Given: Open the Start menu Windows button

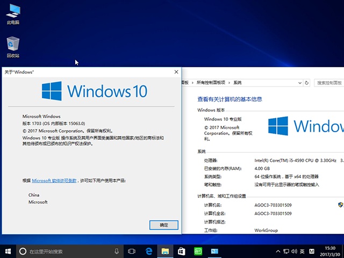Looking at the screenshot, I should (9, 251).
